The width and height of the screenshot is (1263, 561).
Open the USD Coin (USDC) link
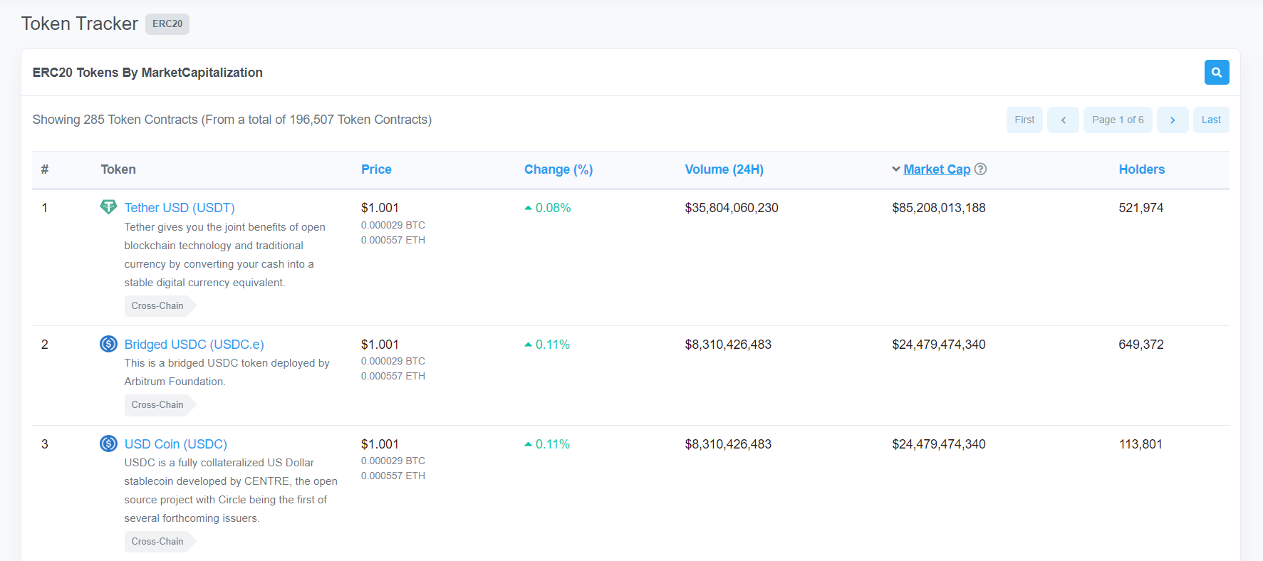click(176, 444)
